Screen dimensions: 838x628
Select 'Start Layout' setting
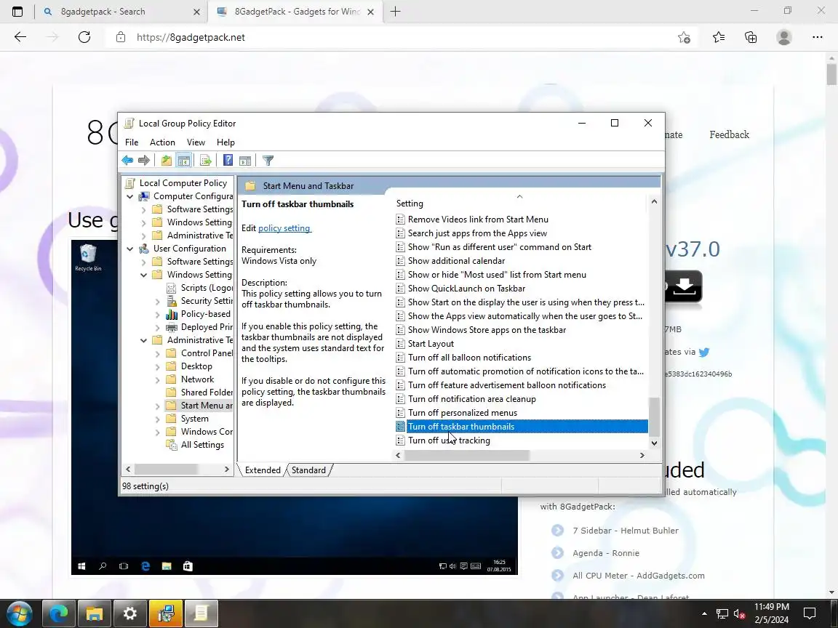(x=431, y=344)
